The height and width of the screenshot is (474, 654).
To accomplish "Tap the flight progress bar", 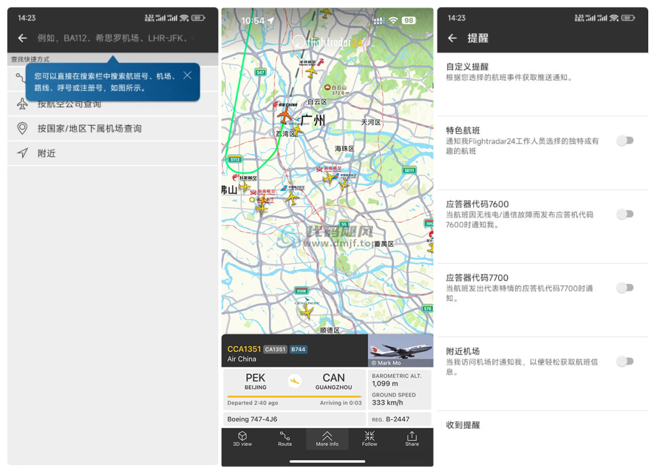I will 294,396.
